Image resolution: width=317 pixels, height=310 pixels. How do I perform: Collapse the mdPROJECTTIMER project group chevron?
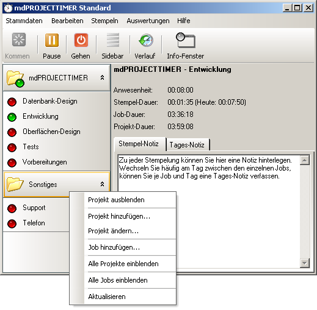pos(102,77)
